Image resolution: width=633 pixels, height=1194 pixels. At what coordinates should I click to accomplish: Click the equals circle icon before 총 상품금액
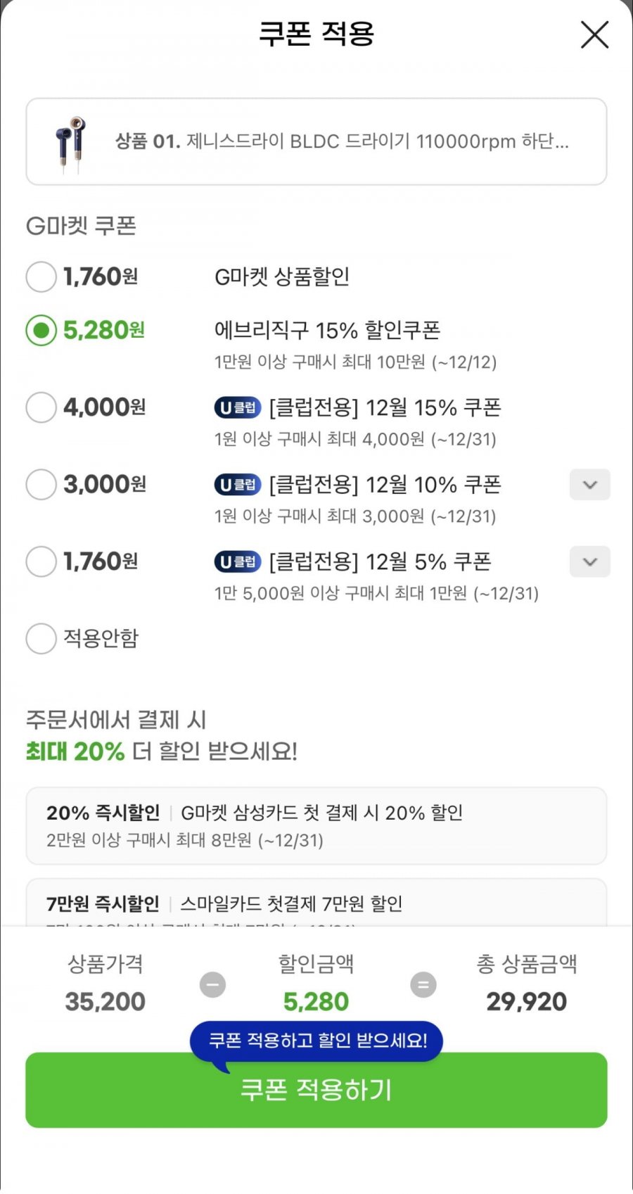tap(423, 984)
